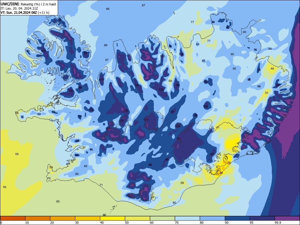The height and width of the screenshot is (225, 300).
Task: Click the 70–80 pale blue legend swatch
Action: pyautogui.click(x=187, y=218)
